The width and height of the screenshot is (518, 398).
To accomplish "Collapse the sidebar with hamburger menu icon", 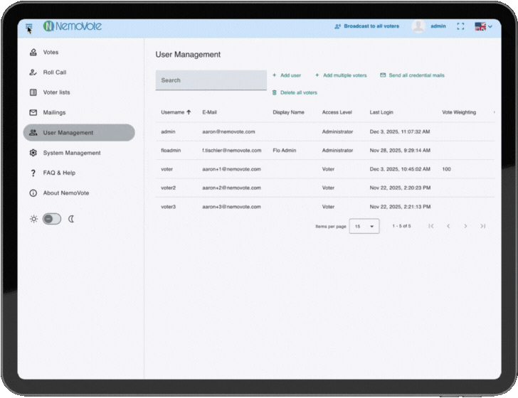I will pyautogui.click(x=29, y=27).
